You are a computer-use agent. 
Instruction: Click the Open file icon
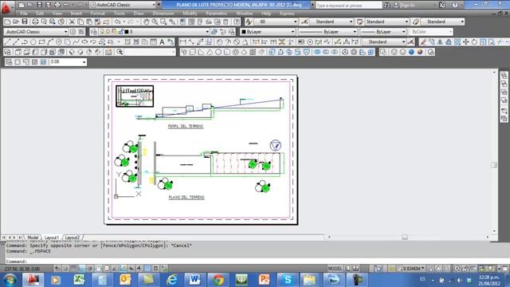click(x=16, y=22)
